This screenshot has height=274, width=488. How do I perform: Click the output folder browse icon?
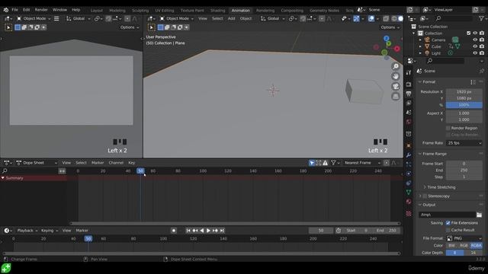pos(479,215)
